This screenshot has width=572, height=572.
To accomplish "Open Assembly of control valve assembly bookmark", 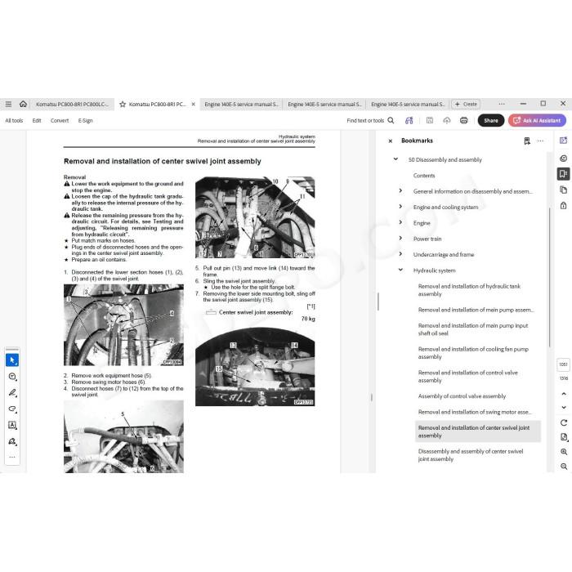I will coord(462,396).
